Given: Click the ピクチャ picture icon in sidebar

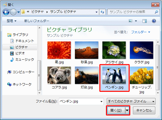Looking at the screenshot, I should [x=12, y=47].
